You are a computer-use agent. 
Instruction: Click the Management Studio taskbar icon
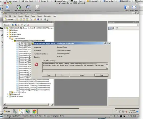coord(21,112)
